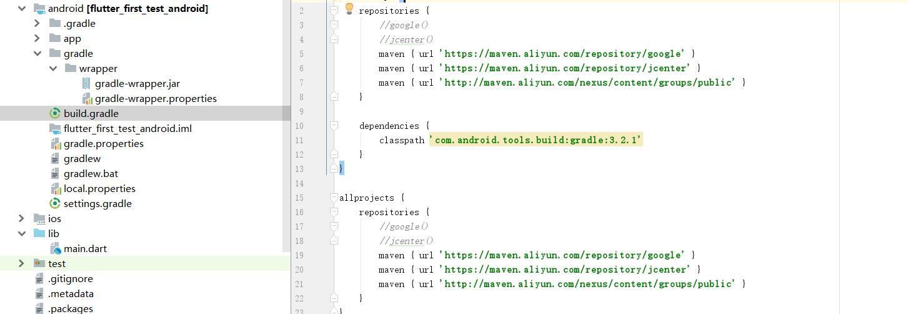The height and width of the screenshot is (314, 908).
Task: Collapse the android project folder
Action: click(x=22, y=9)
